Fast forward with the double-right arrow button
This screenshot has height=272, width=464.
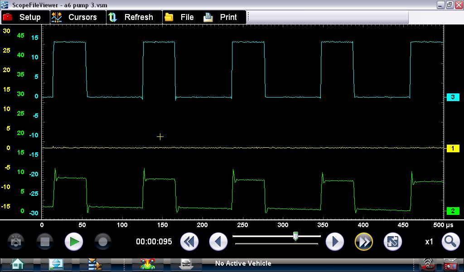point(363,242)
